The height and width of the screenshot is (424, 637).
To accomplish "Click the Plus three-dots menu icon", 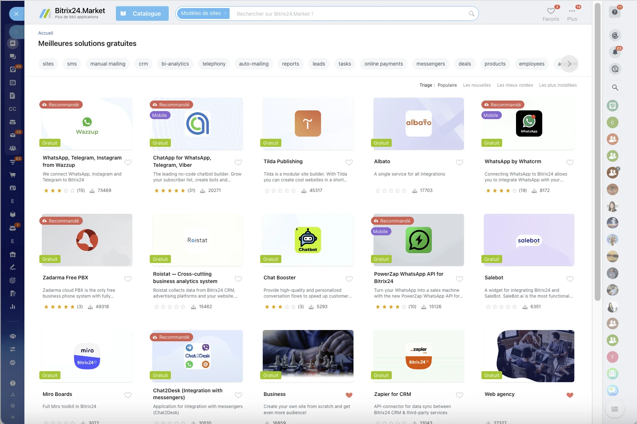I will 572,11.
